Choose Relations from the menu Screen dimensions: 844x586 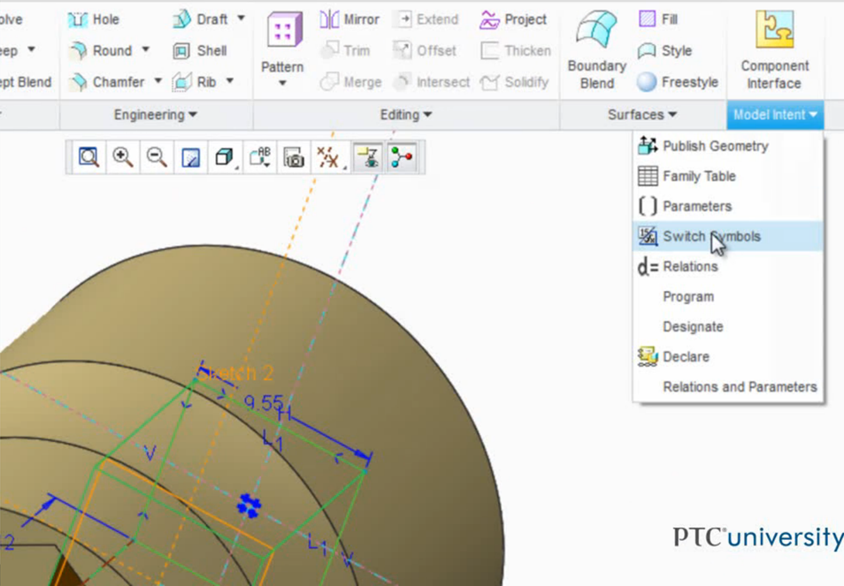click(x=728, y=267)
